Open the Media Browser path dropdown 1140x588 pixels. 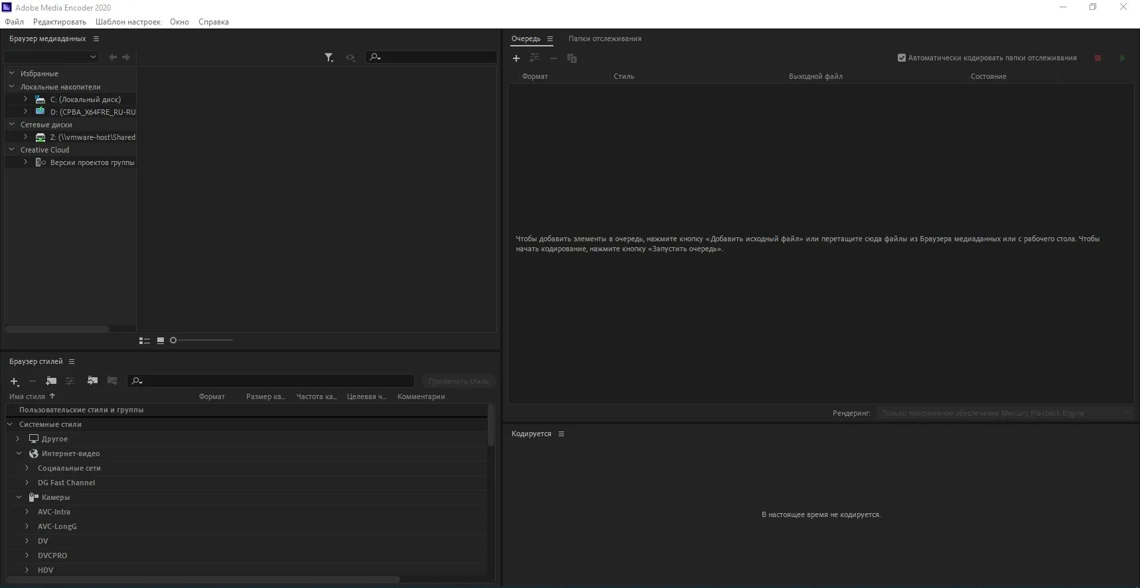click(52, 57)
